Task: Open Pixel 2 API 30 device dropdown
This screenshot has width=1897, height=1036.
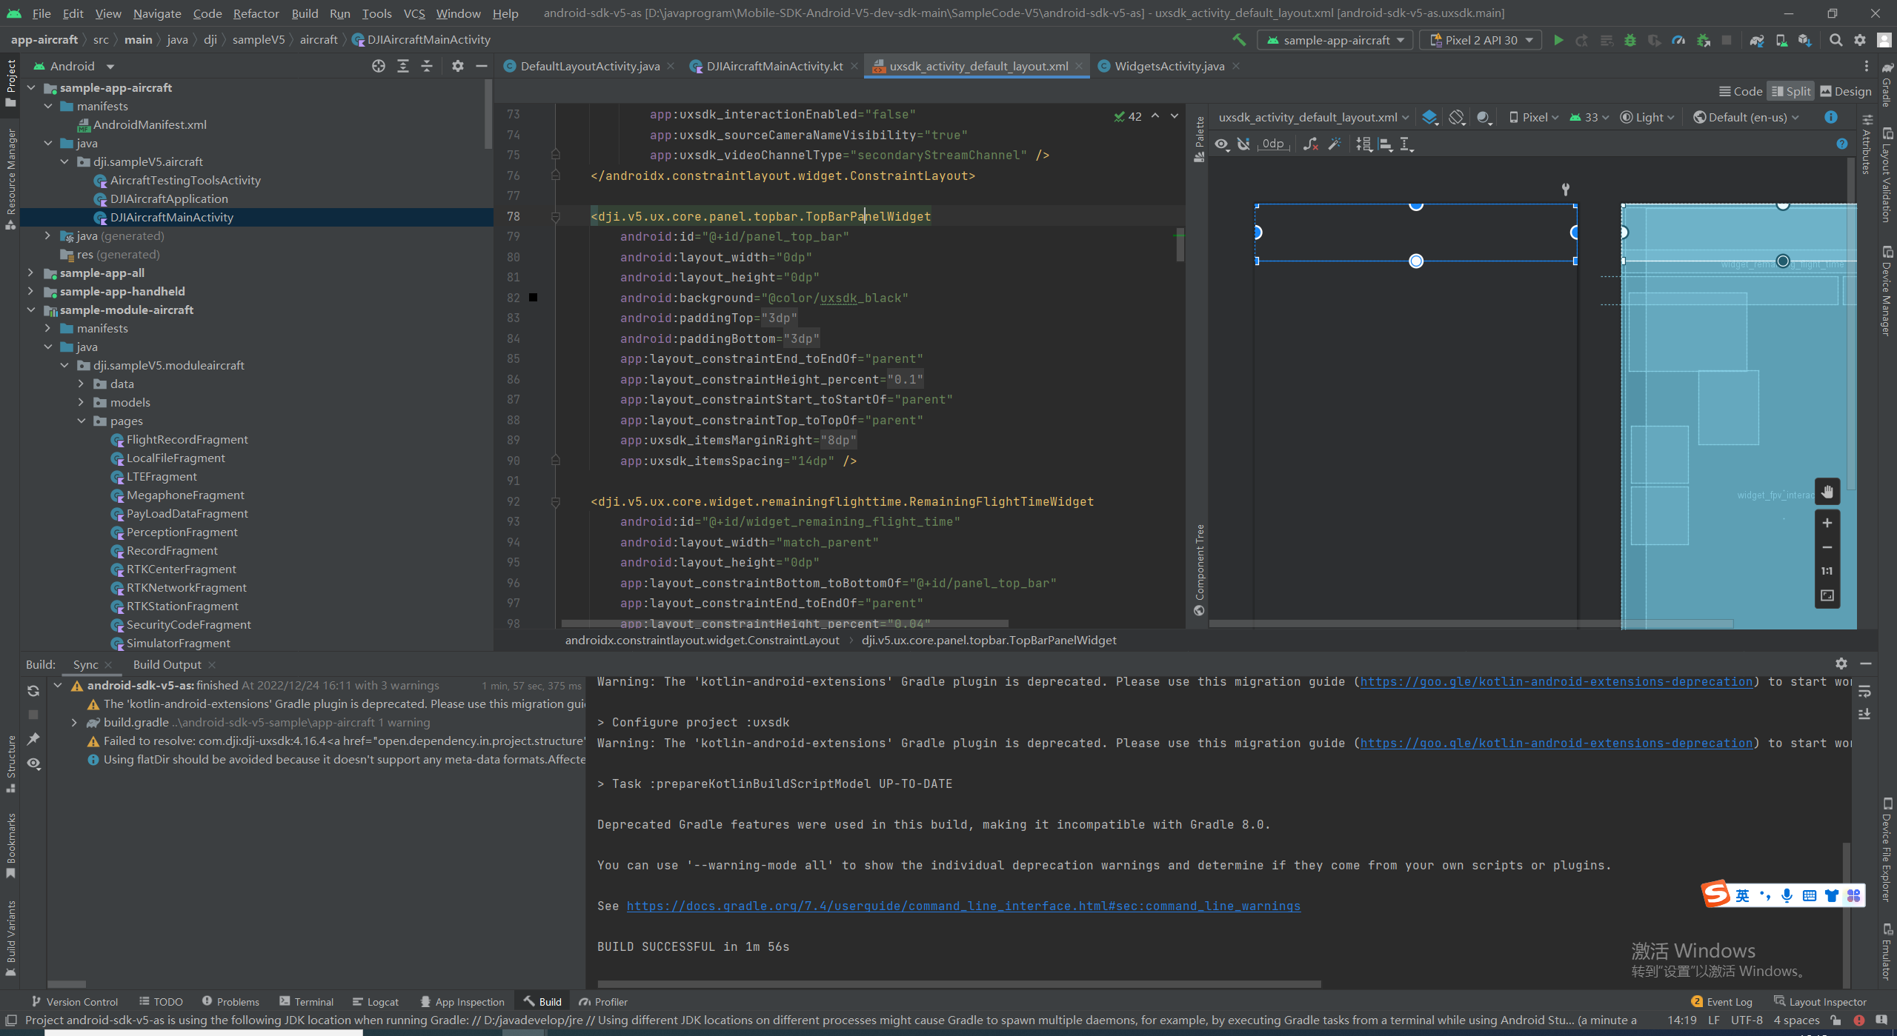Action: click(1481, 40)
